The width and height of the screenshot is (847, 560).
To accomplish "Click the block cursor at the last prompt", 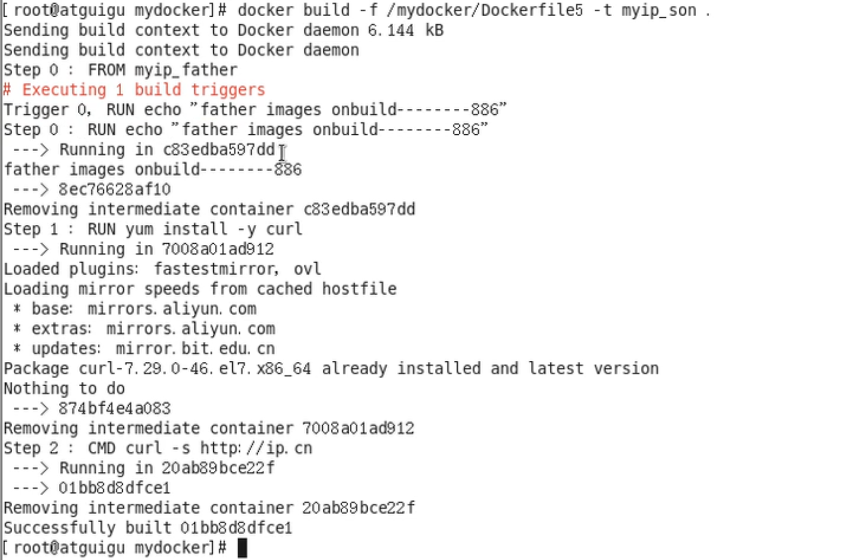I will coord(242,548).
